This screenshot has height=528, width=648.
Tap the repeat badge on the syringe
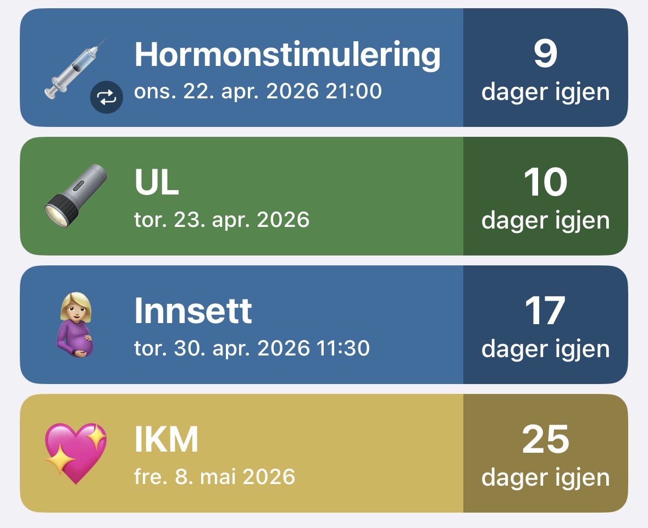(106, 98)
